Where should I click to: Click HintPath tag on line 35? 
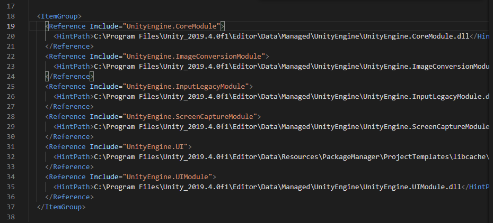point(74,187)
